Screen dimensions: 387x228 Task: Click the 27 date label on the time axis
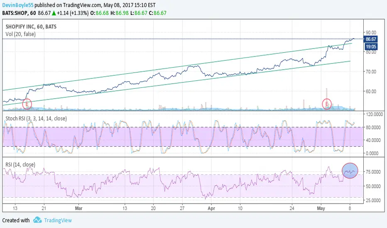182,208
